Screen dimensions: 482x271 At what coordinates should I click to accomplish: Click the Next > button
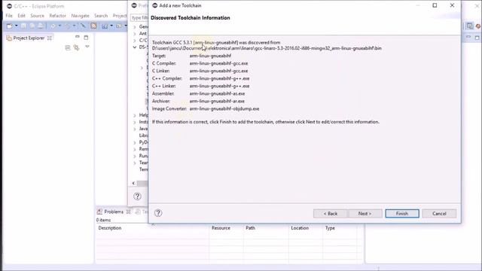pos(365,214)
